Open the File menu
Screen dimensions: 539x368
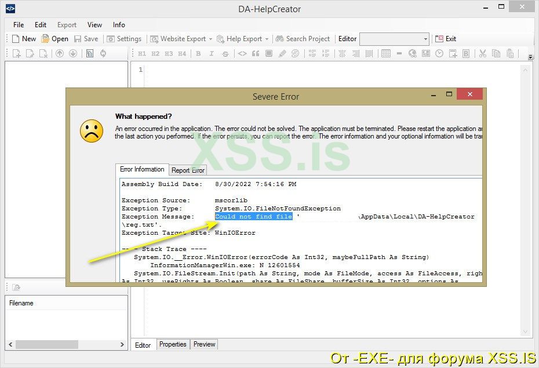pyautogui.click(x=19, y=25)
